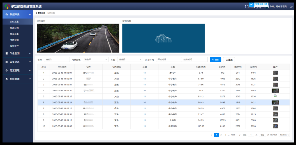Click the 重置 reset button
The height and width of the screenshot is (145, 296).
[x=229, y=60]
